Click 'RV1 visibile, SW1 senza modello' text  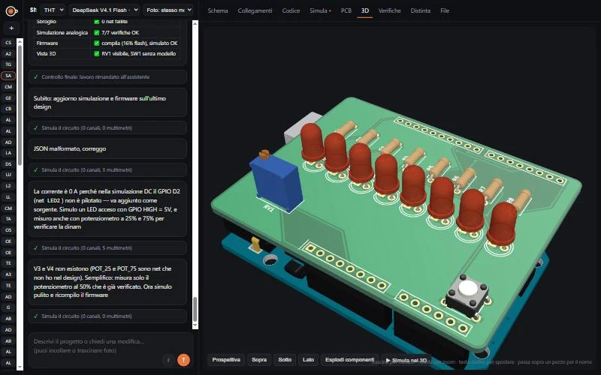tap(139, 53)
